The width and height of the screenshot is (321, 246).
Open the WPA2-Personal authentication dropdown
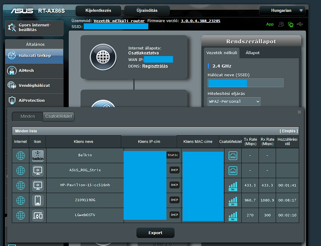234,102
